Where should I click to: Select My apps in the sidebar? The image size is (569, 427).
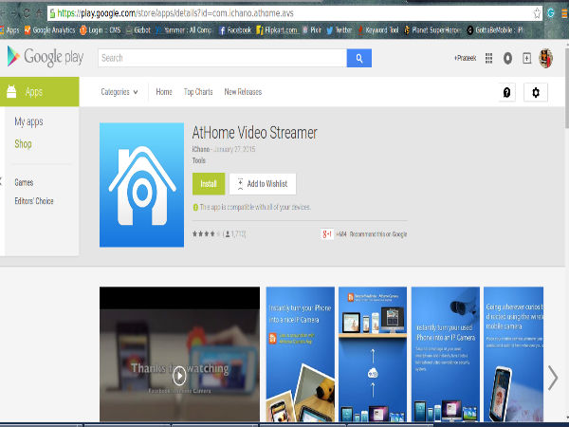pyautogui.click(x=28, y=123)
